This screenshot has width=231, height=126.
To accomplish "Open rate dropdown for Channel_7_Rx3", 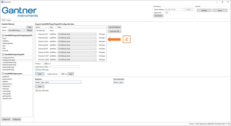I will pos(77,41).
